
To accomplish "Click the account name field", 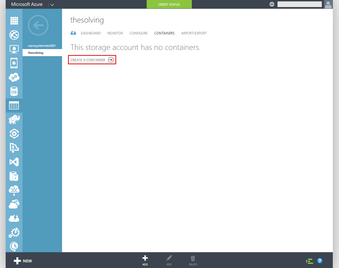I will 300,4.
